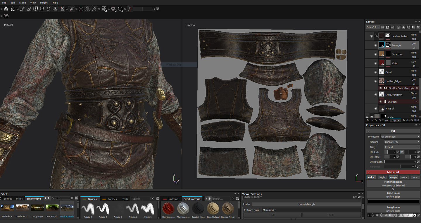Image resolution: width=421 pixels, height=223 pixels.
Task: Toggle visibility of Leather_Edges layer
Action: (x=376, y=81)
